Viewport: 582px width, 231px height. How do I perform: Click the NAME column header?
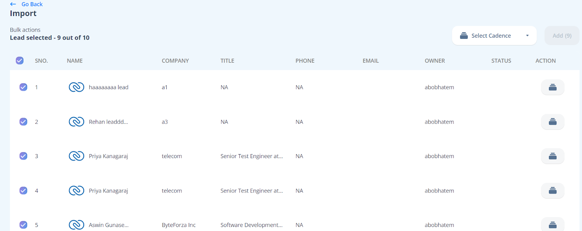pyautogui.click(x=75, y=61)
